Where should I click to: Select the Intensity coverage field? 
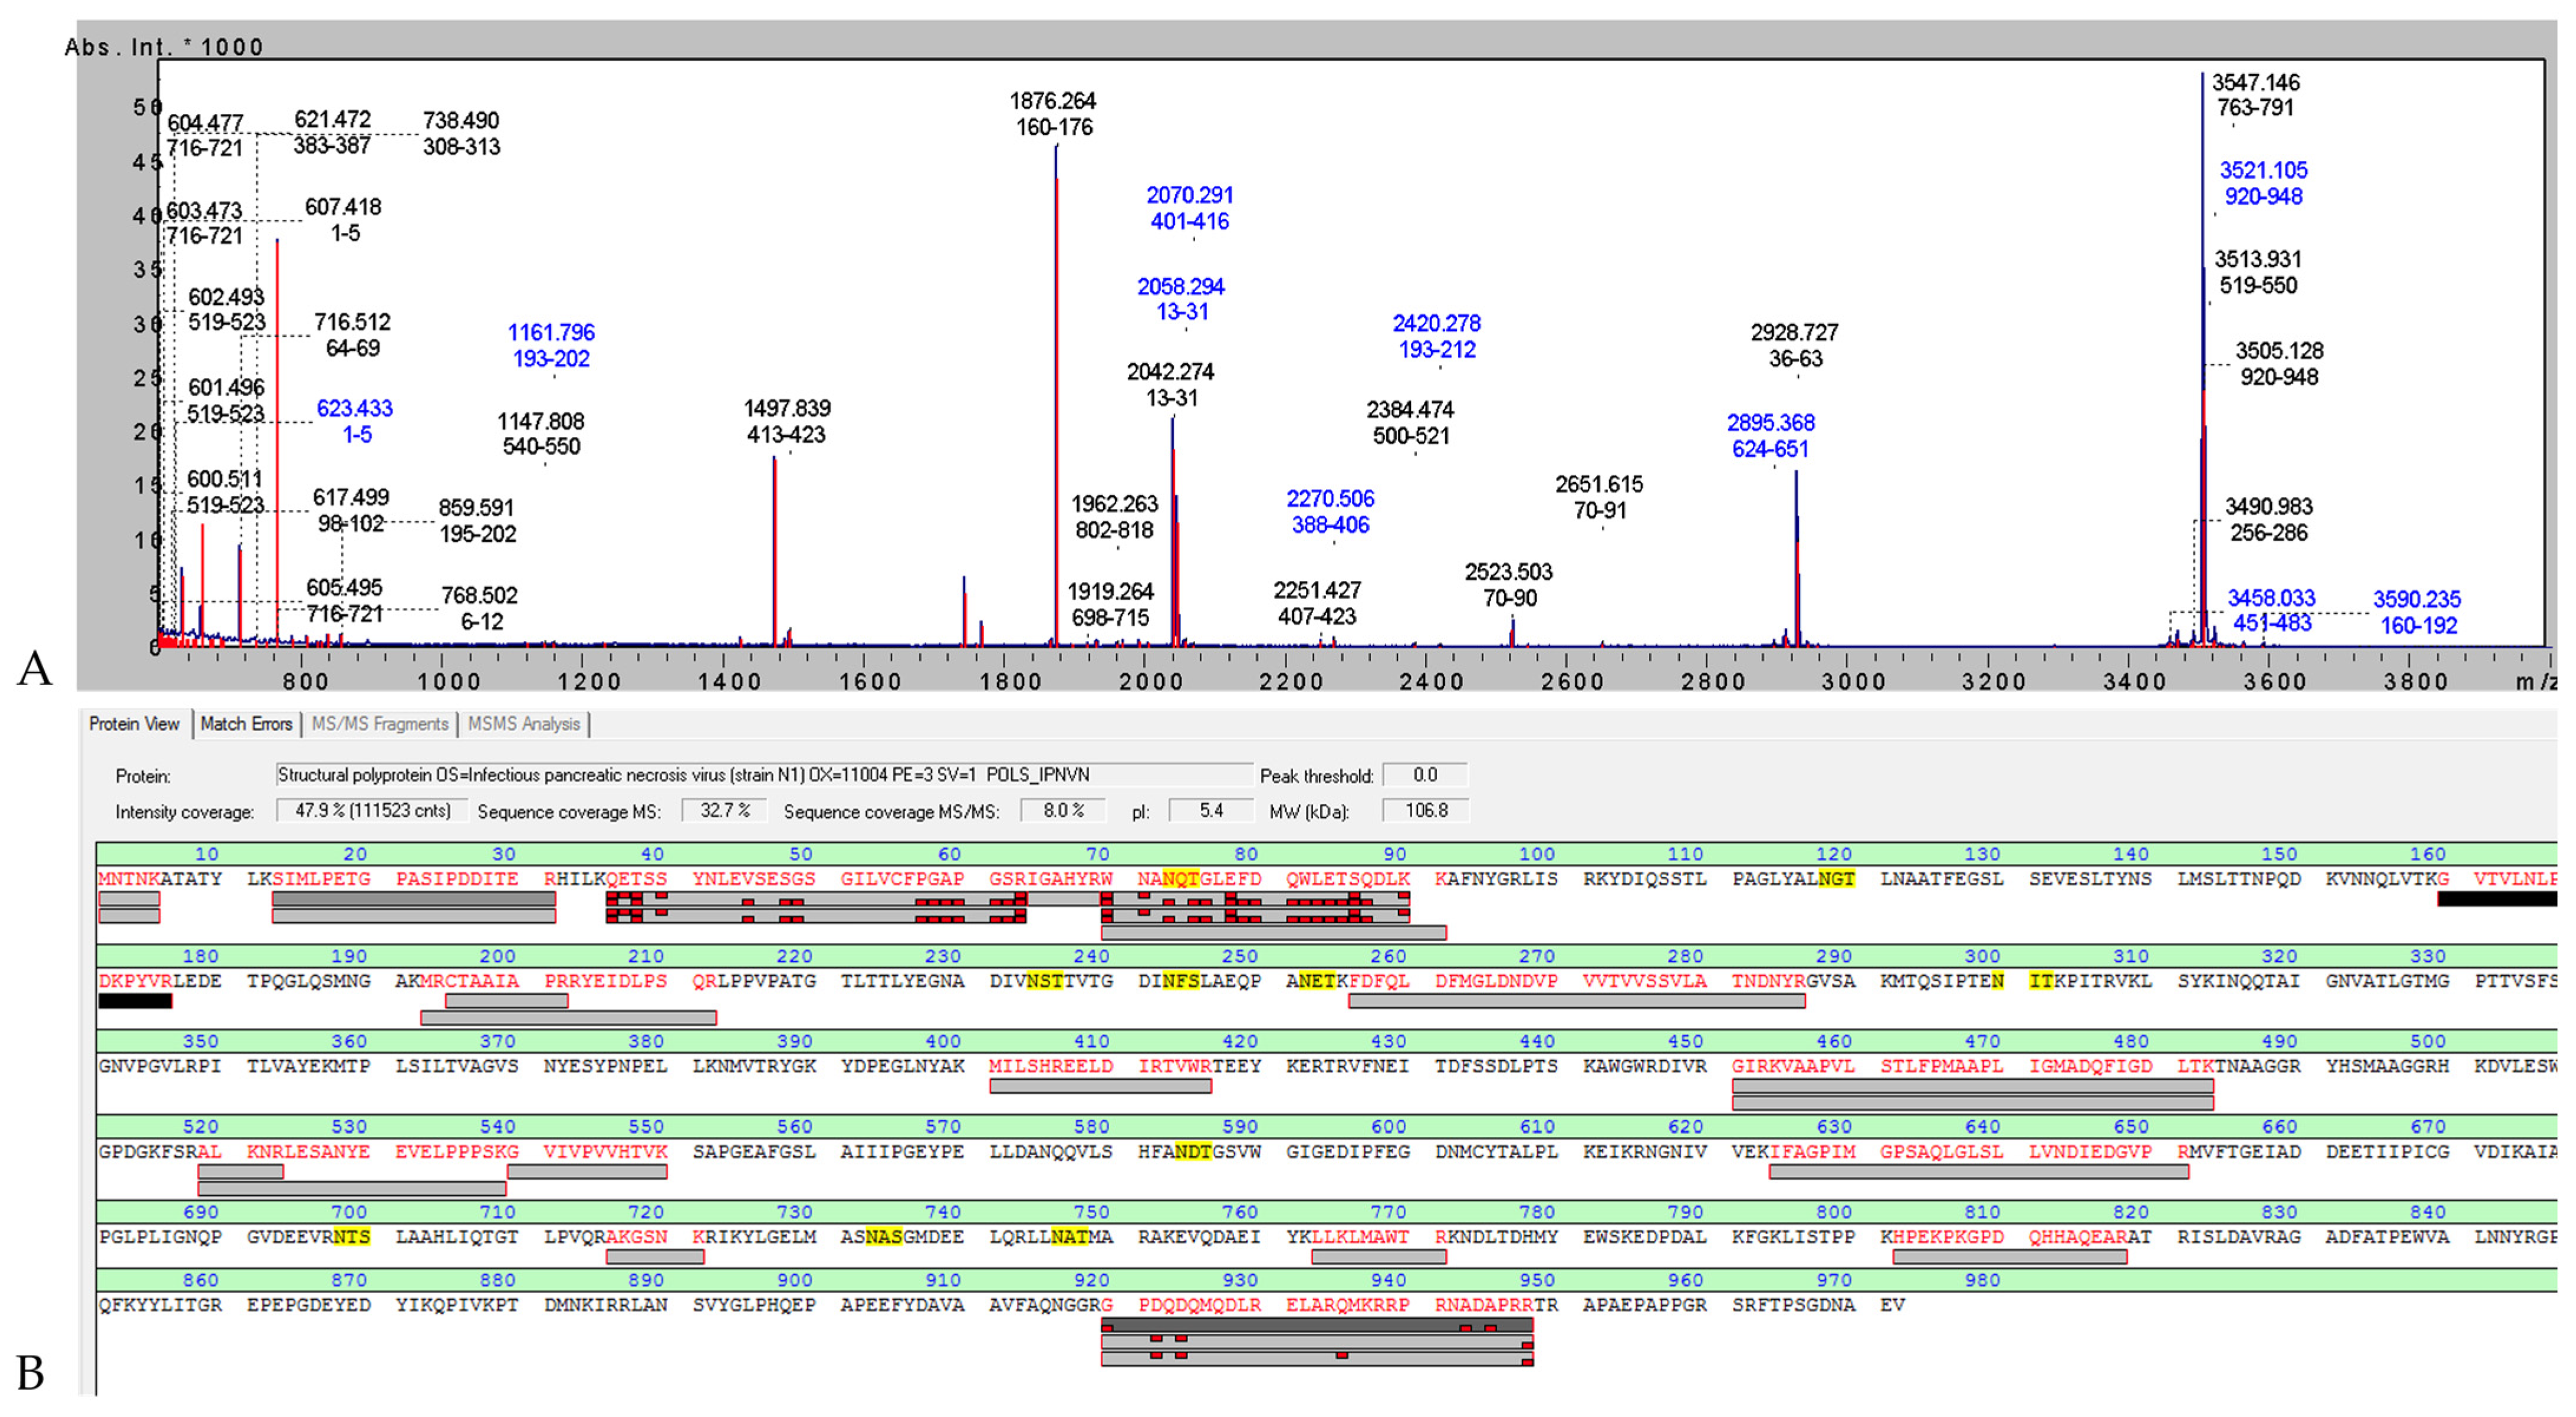point(372,810)
